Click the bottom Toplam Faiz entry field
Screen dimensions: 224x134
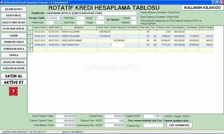tap(153, 125)
